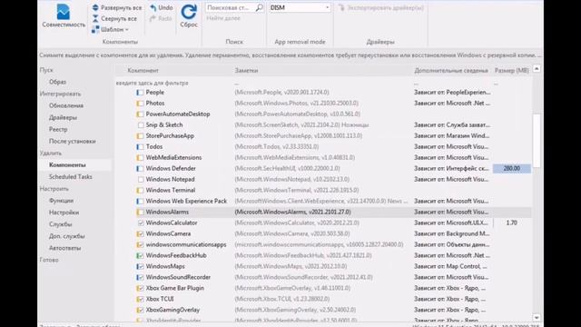
Task: Open Обновления in the sidebar
Action: (66, 105)
